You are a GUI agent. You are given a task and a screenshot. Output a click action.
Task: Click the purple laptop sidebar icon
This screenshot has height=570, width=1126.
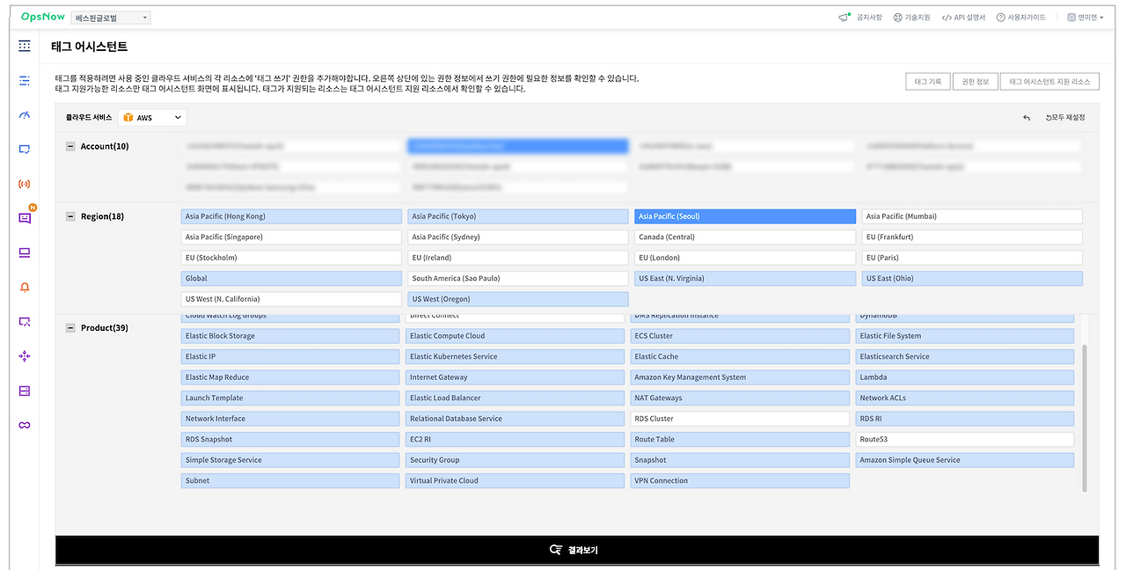click(25, 252)
